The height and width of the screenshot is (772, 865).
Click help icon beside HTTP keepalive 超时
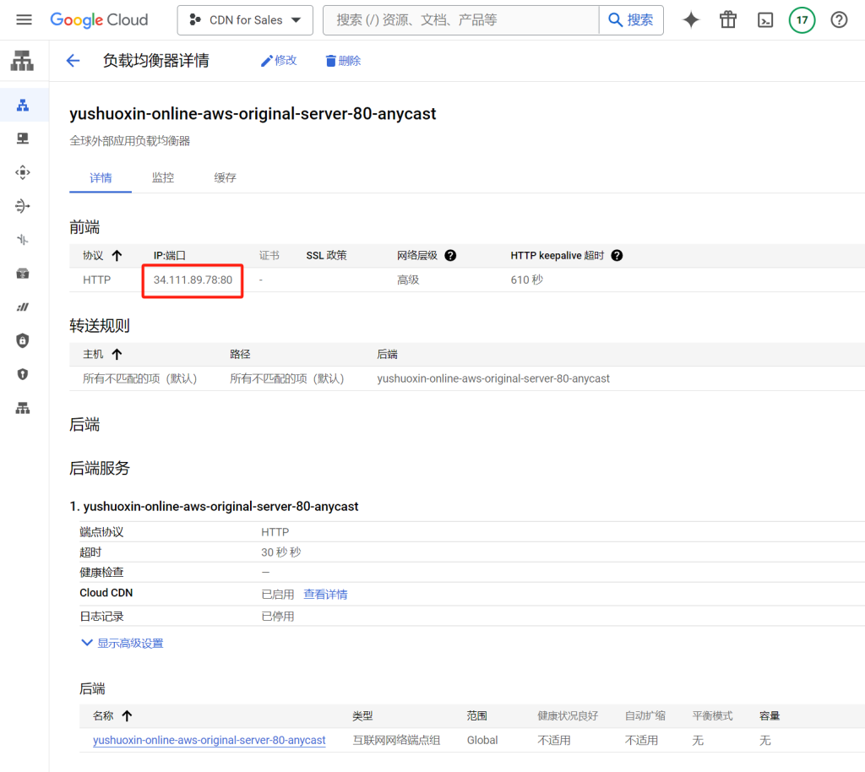tap(617, 256)
